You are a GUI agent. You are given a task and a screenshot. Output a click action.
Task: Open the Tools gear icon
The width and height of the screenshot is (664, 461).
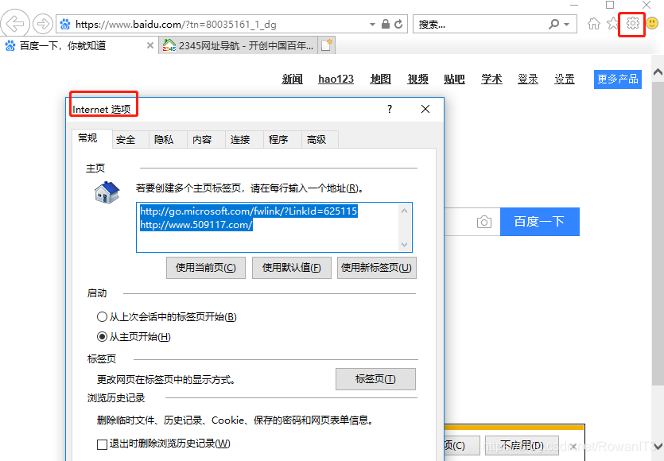(632, 23)
